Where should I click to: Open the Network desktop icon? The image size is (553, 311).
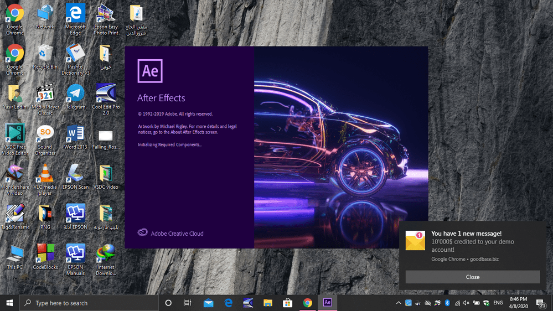(x=45, y=17)
